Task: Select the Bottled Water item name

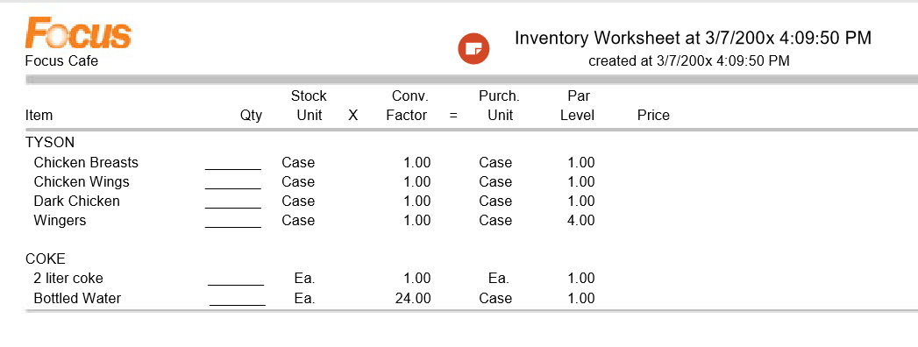Action: [77, 299]
